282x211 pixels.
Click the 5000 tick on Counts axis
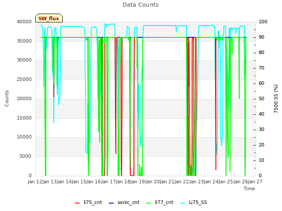(26, 156)
